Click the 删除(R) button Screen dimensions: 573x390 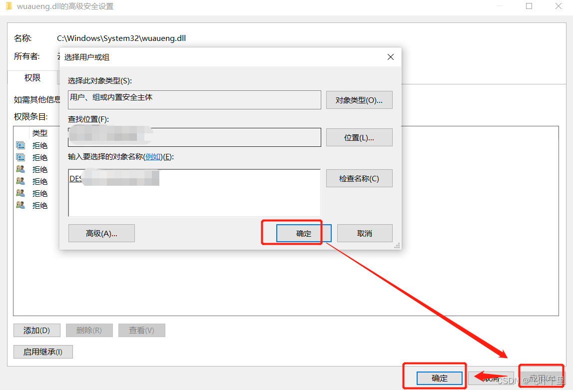89,331
